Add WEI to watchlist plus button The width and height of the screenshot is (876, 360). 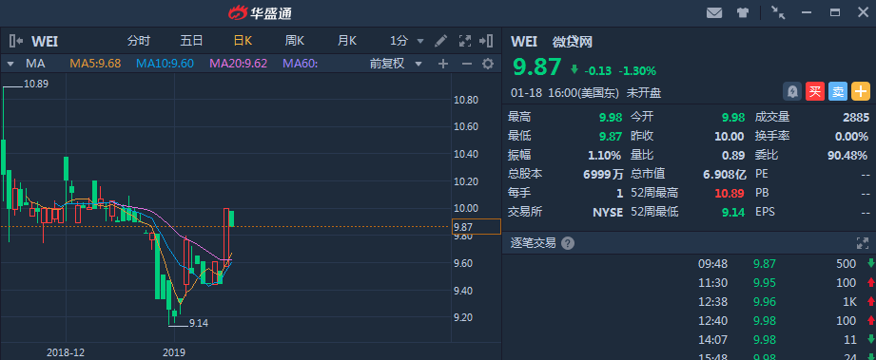tap(861, 91)
